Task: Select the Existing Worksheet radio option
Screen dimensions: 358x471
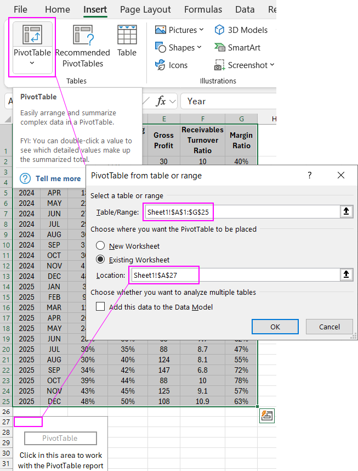Action: [100, 260]
